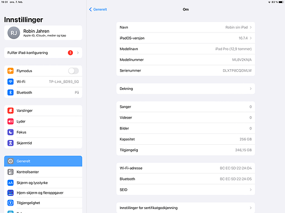Viewport: 285px width, 213px height.
Task: Tap the serial number DLXTP0CQGMLW
Action: pos(237,71)
